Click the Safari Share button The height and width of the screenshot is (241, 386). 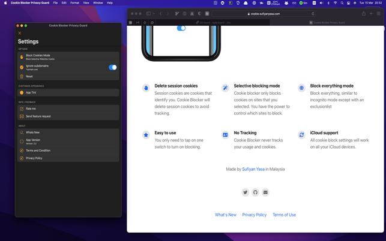(364, 14)
